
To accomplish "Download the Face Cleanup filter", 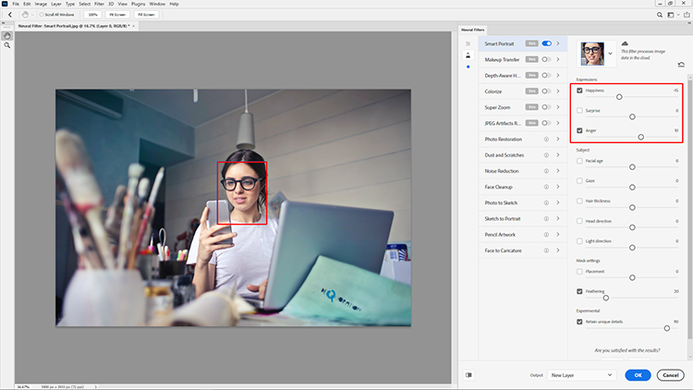I will click(x=546, y=187).
